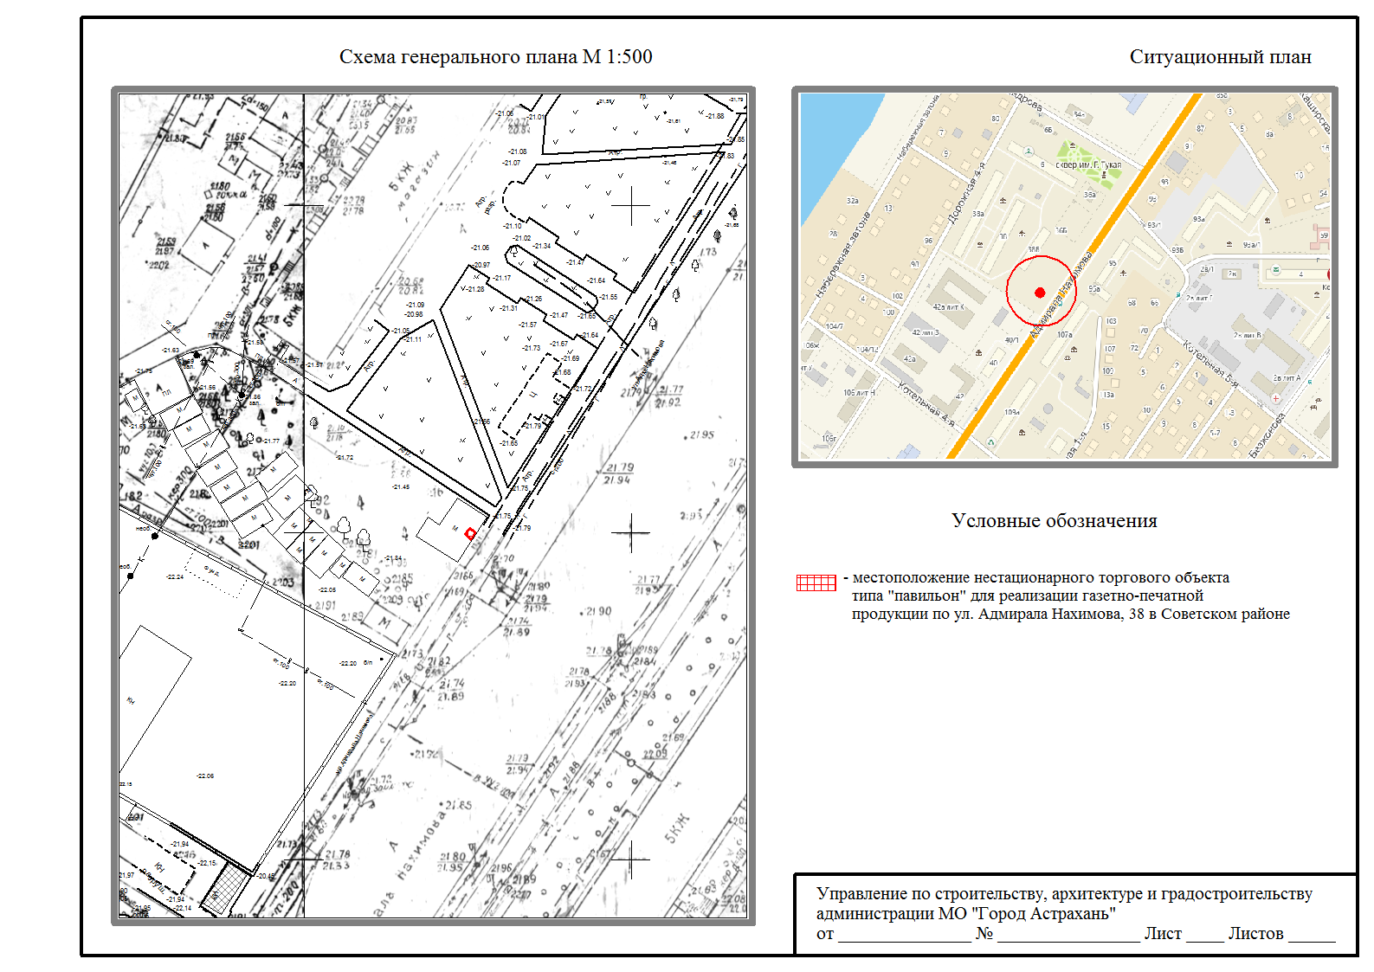Viewport: 1374px width, 972px height.
Task: Click the blank date line after 'от'
Action: click(904, 935)
